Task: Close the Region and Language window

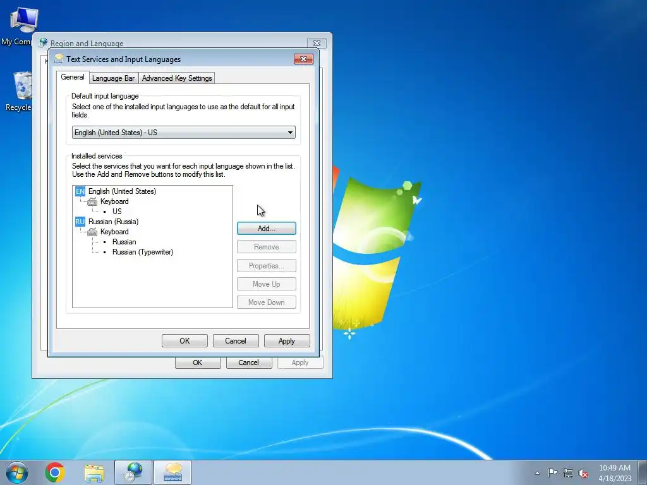Action: (x=317, y=44)
